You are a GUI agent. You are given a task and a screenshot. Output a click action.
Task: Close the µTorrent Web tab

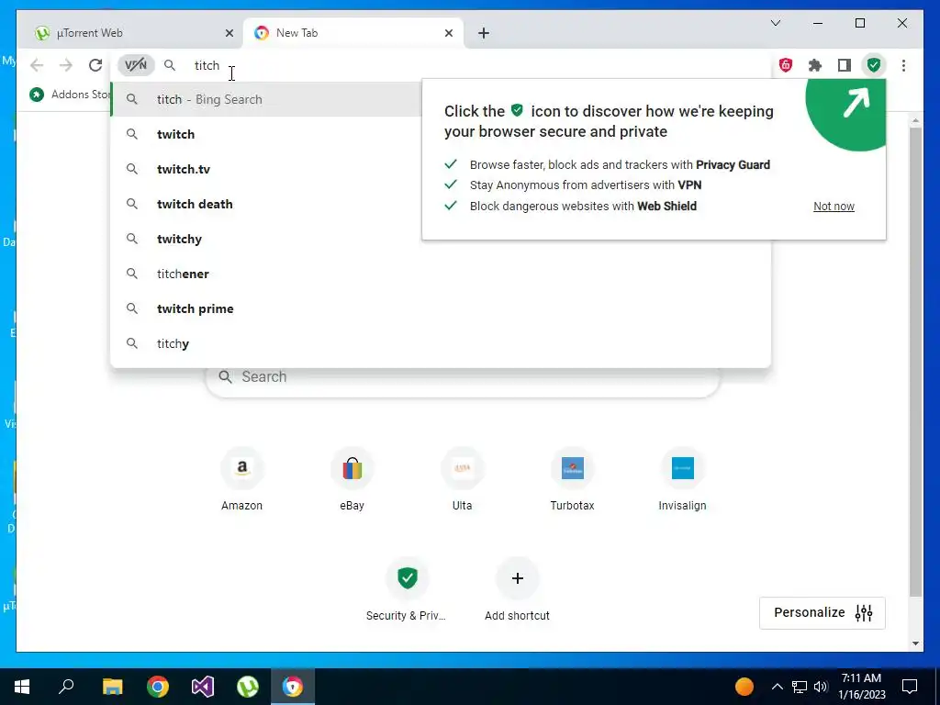point(229,33)
